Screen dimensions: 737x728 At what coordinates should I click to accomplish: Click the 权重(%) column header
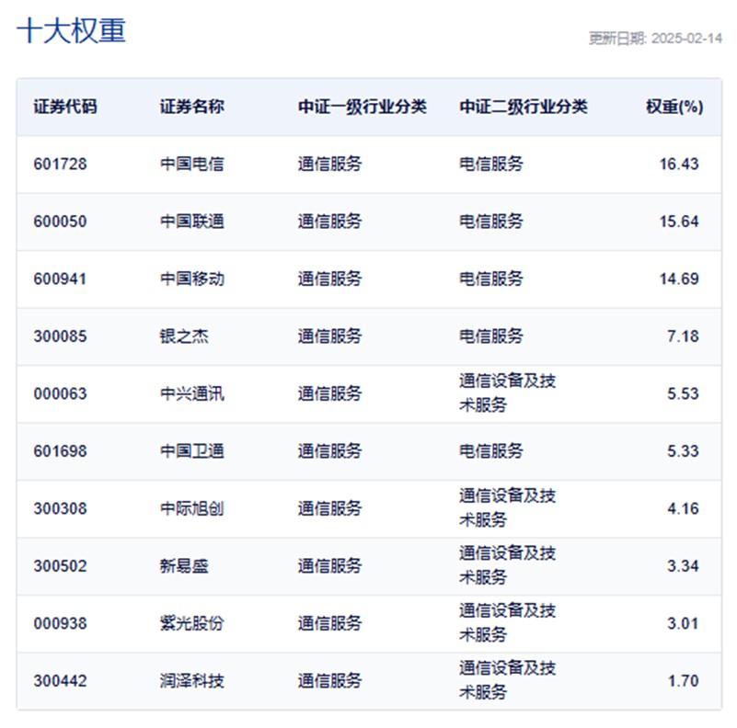[674, 107]
